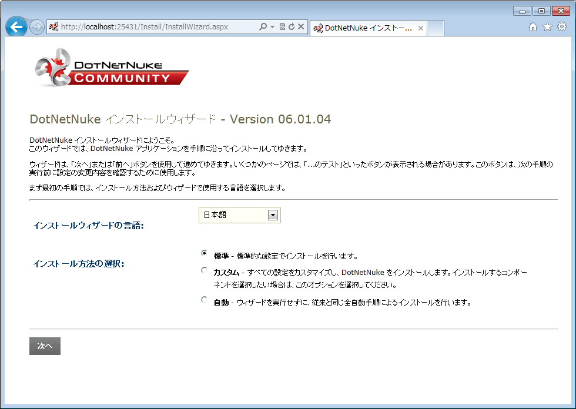The width and height of the screenshot is (576, 409).
Task: Select the カスタム install method radio button
Action: [x=205, y=270]
